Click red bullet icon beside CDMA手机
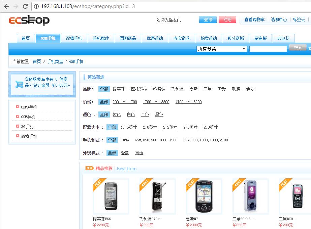This screenshot has height=229, width=311. [x=18, y=107]
